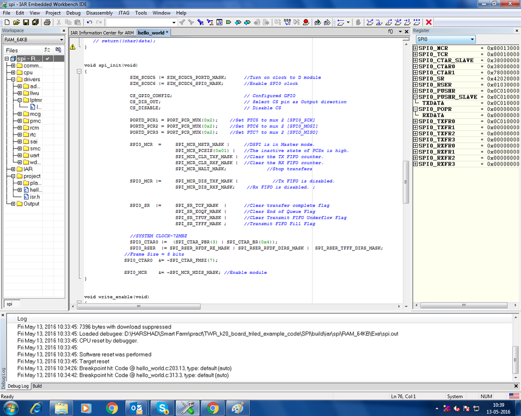Screen dimensions: 521x416
Task: Click the Next Statement debug icon
Action: click(x=398, y=22)
